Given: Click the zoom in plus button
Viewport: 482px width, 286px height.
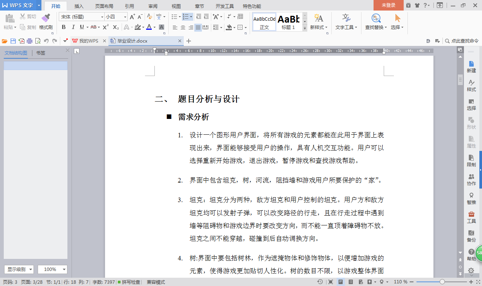Looking at the screenshot, I should 471,282.
